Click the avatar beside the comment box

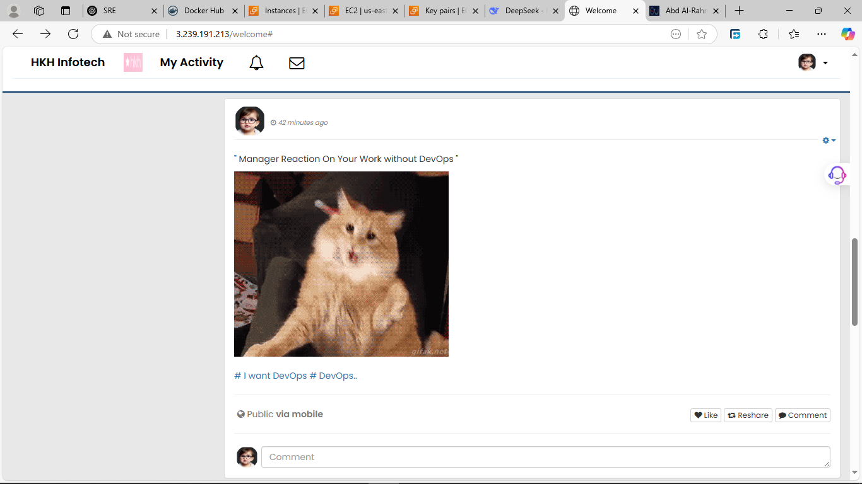pyautogui.click(x=247, y=457)
